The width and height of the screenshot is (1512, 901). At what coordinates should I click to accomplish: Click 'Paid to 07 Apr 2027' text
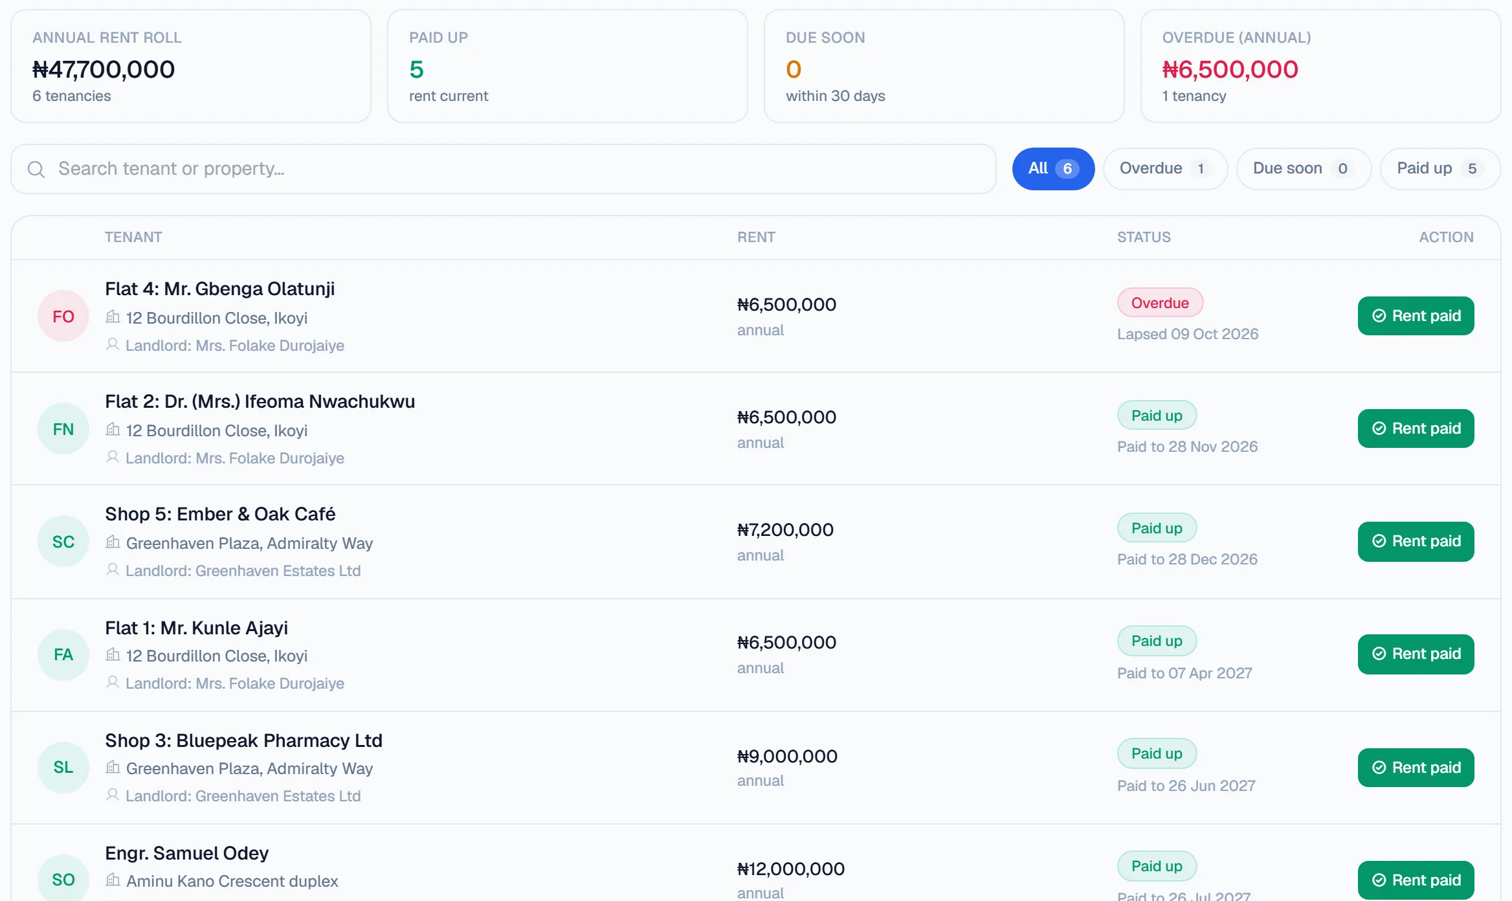tap(1184, 673)
